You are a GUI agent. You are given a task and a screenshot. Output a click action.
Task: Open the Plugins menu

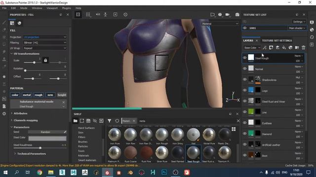pyautogui.click(x=67, y=8)
